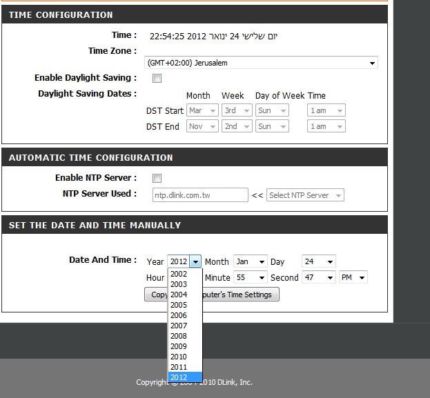430x398 pixels.
Task: Enable the NTP Server checkbox
Action: pos(157,178)
